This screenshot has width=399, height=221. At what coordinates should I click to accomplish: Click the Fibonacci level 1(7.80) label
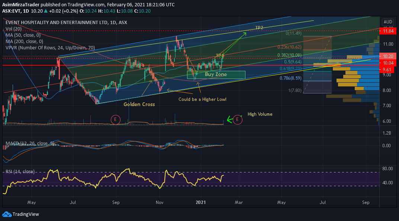(x=295, y=90)
